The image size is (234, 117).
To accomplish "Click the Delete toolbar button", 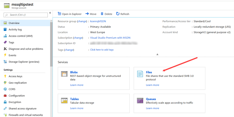I will pos(106,14).
